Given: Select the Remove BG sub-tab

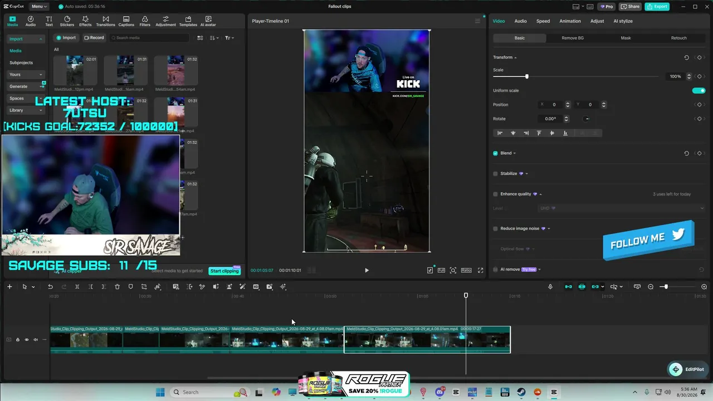Looking at the screenshot, I should [x=573, y=38].
